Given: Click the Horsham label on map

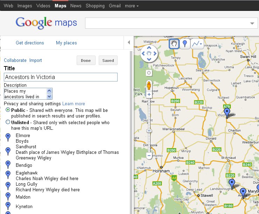Looking at the screenshot, I should [161, 171].
